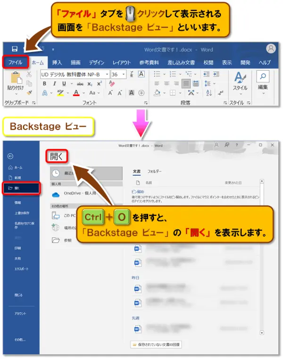Select エクスポート in the Backstage sidebar
Viewport: 283px width, 359px height.
coord(21,269)
